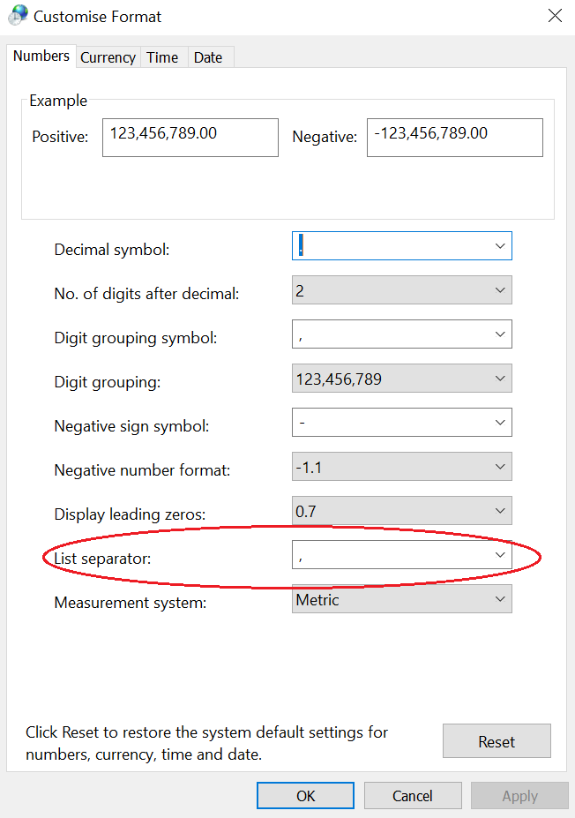Click inside the Decimal symbol text field
Viewport: 575px width, 818px height.
[x=391, y=245]
